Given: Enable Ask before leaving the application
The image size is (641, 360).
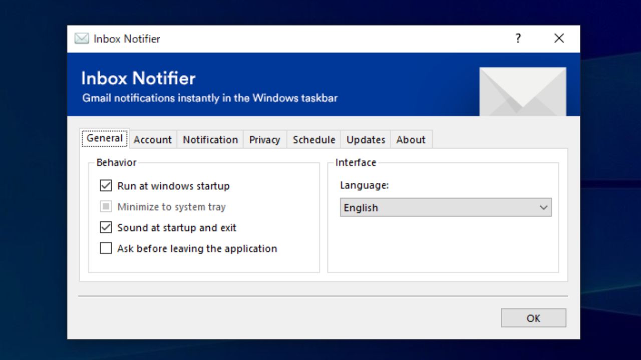Looking at the screenshot, I should pyautogui.click(x=106, y=248).
